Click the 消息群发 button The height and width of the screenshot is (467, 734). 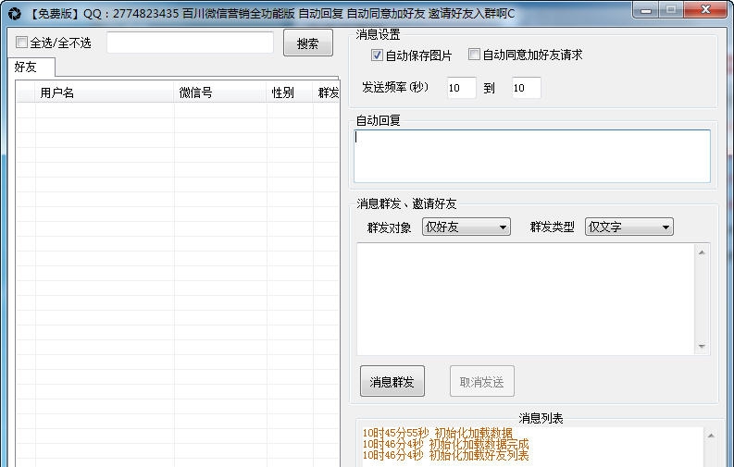[x=392, y=381]
